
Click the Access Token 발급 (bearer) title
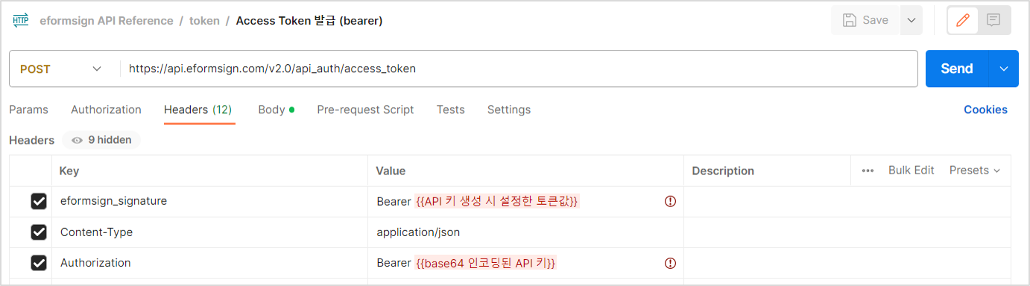[309, 21]
